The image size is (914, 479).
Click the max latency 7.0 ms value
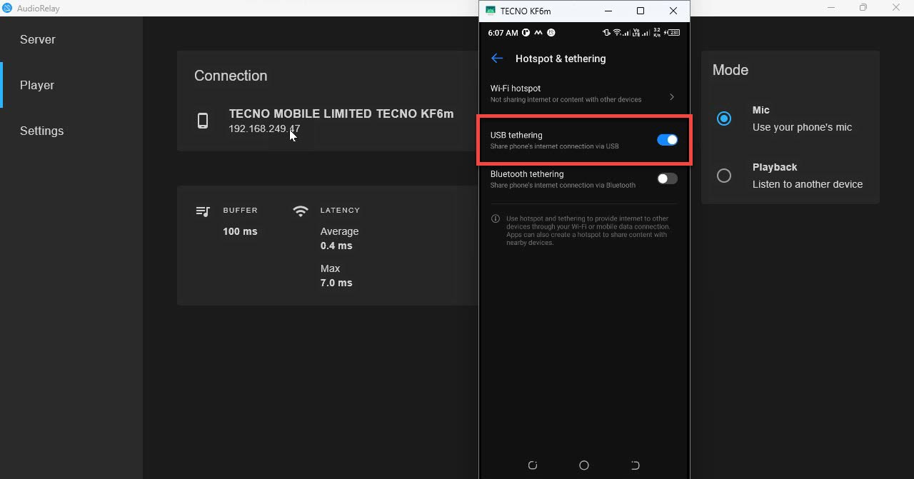(x=336, y=283)
